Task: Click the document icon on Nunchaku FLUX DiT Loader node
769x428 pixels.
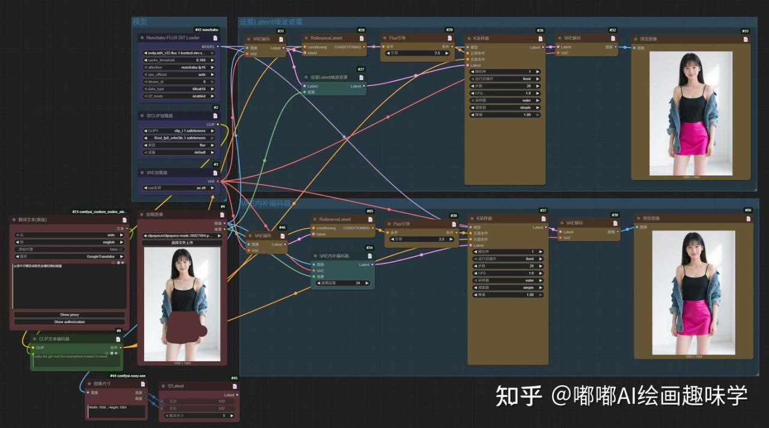Action: click(215, 38)
